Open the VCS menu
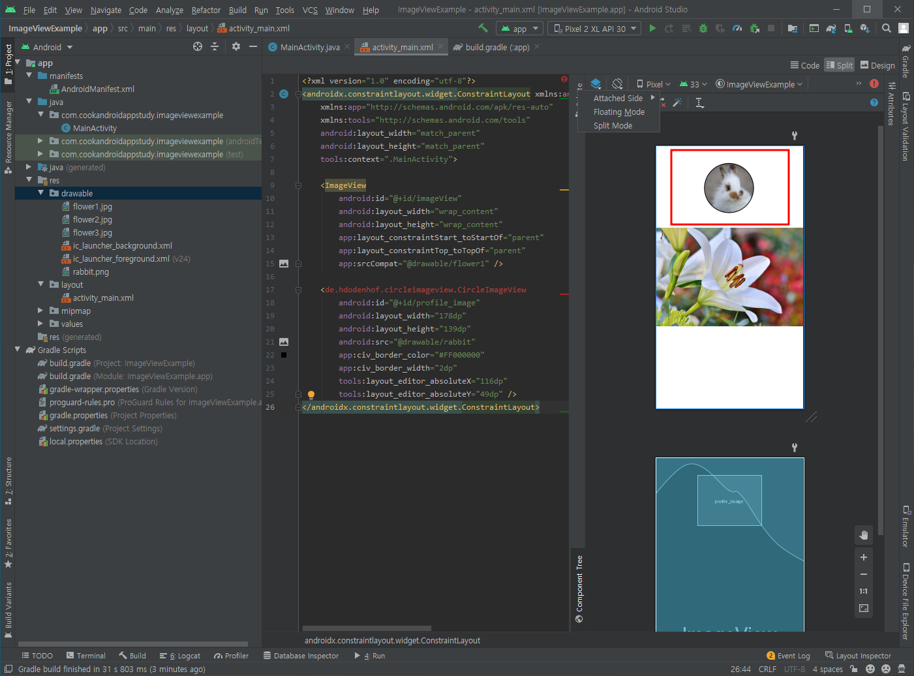The width and height of the screenshot is (914, 676). 310,10
